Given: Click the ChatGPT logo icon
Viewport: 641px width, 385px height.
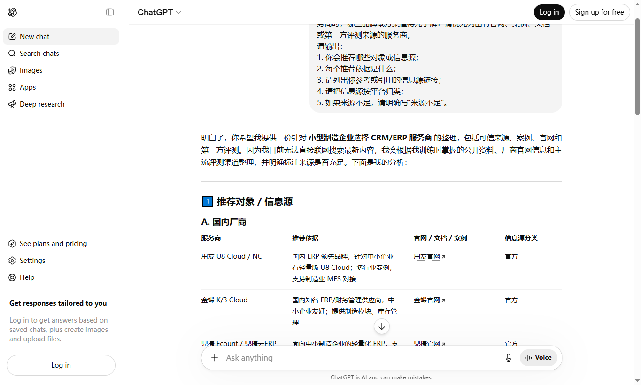Looking at the screenshot, I should (12, 12).
